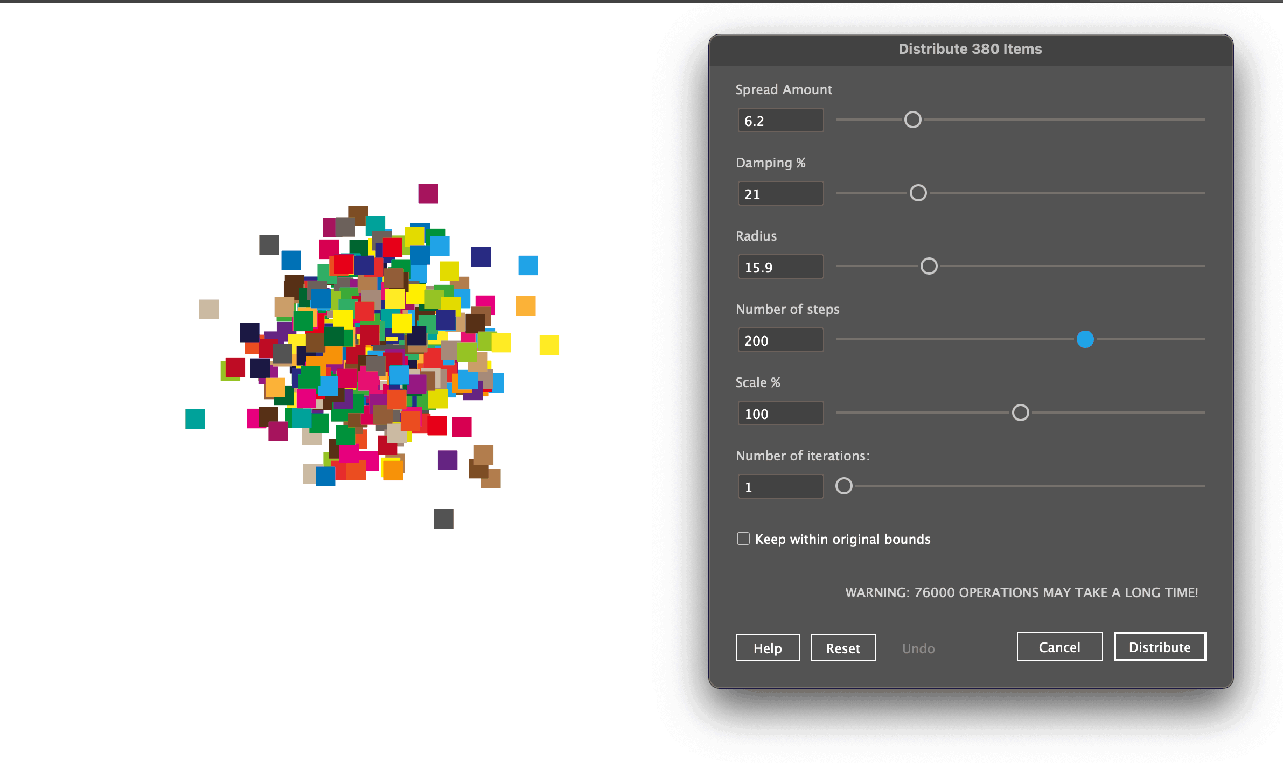Click the Scale % field showing 100
The height and width of the screenshot is (769, 1283).
(x=780, y=414)
